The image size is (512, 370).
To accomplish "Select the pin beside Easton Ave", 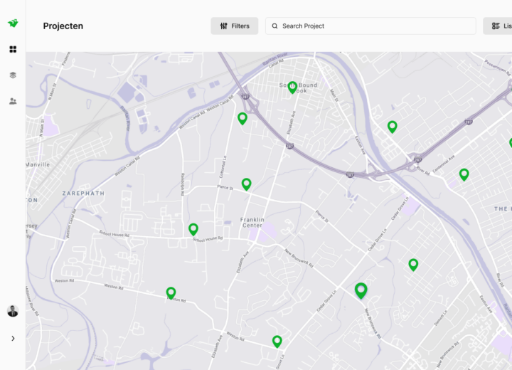I will point(392,127).
